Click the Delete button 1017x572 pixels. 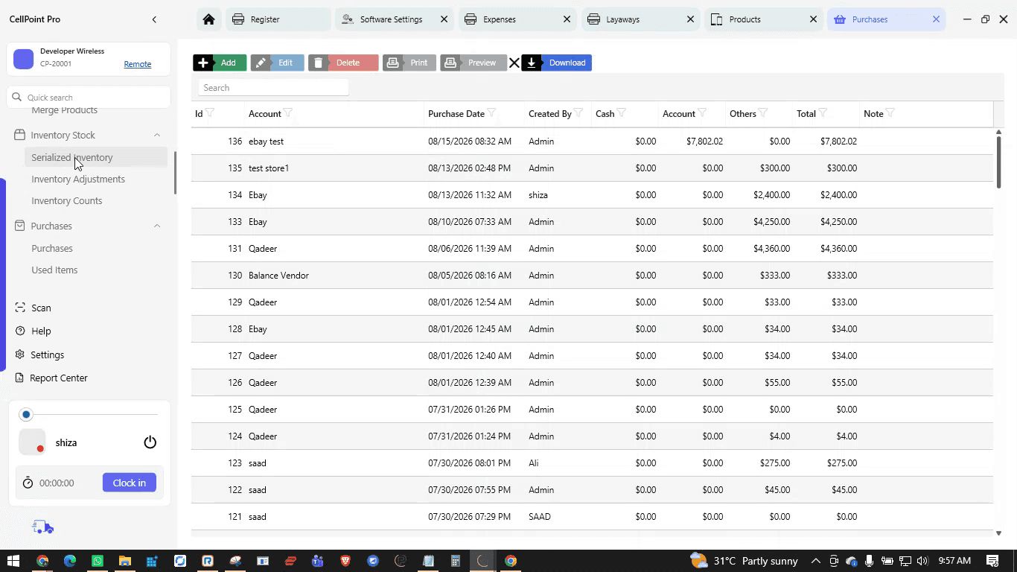[343, 63]
